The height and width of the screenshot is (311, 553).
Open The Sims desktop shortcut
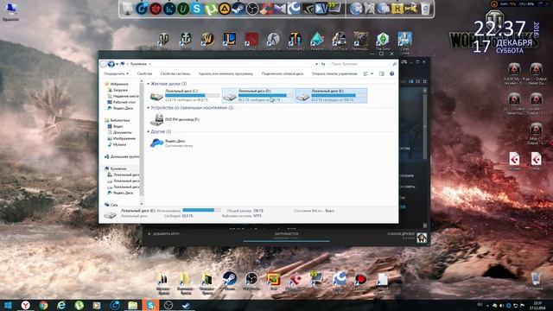383,40
